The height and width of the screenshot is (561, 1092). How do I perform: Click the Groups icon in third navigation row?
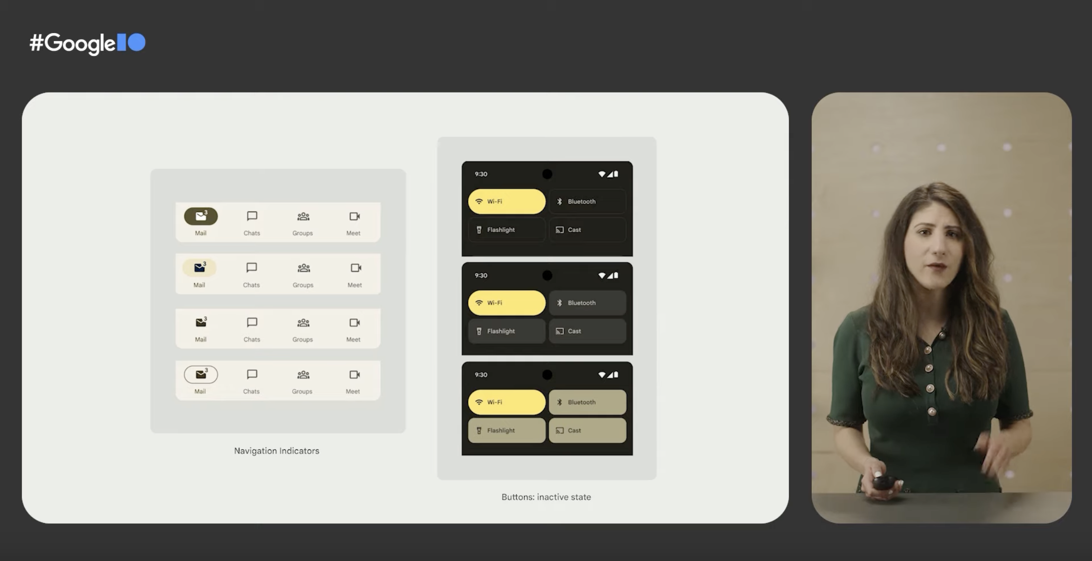click(303, 322)
